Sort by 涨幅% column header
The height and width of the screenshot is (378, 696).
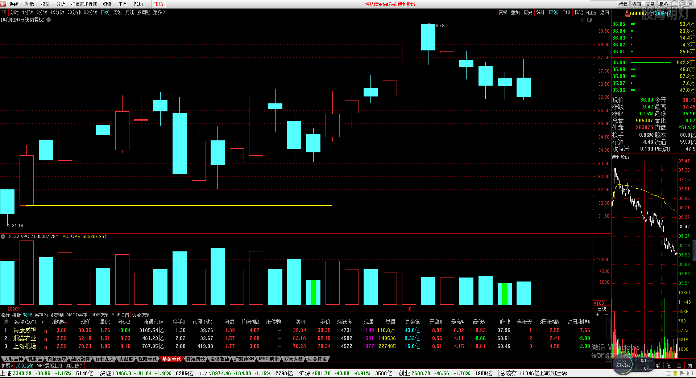(x=59, y=322)
